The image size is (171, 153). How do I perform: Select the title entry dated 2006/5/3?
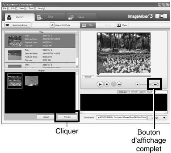pos(40,41)
